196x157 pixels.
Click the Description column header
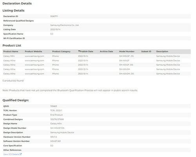[x=162, y=52]
